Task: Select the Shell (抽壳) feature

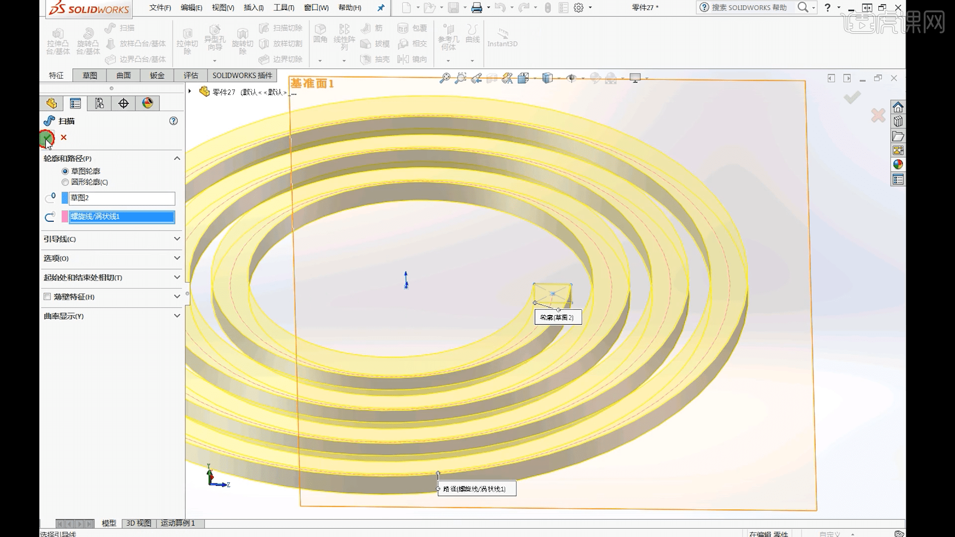Action: tap(377, 59)
